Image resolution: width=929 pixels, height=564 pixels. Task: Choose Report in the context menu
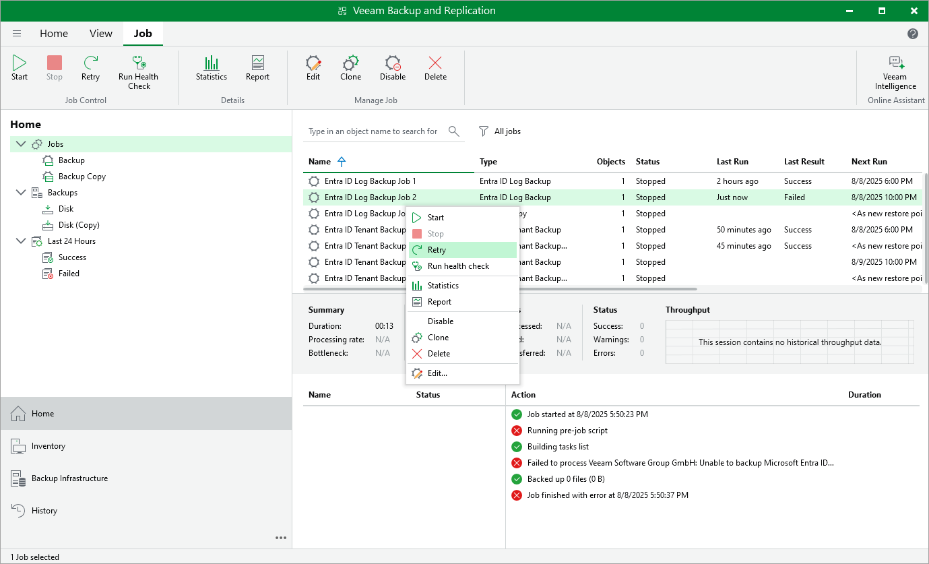pos(463,302)
